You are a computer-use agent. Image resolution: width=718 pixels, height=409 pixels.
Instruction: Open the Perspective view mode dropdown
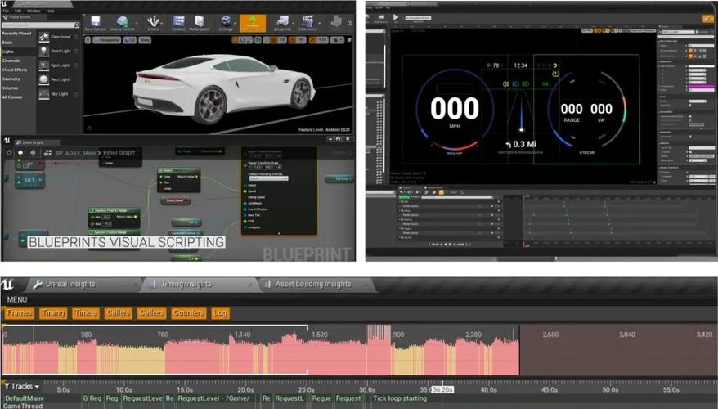pyautogui.click(x=107, y=40)
